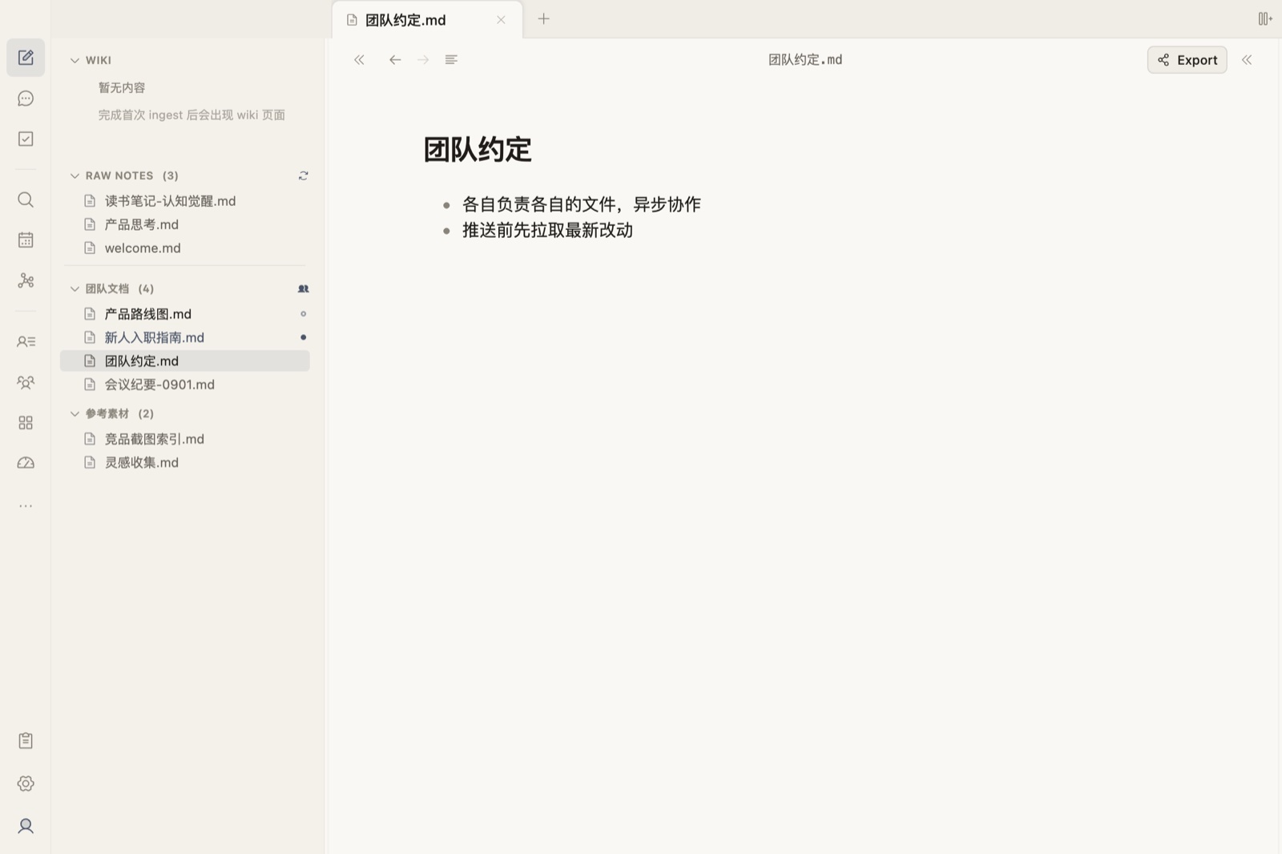This screenshot has width=1282, height=854.
Task: Open the search magnifier icon
Action: tap(26, 199)
